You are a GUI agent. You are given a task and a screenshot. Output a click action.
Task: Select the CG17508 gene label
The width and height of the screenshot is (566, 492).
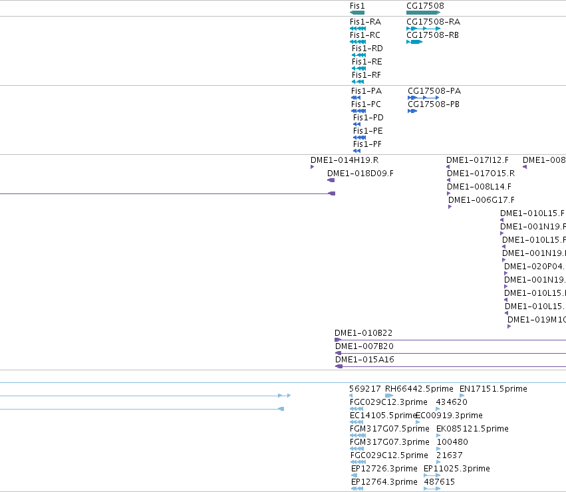(x=425, y=6)
